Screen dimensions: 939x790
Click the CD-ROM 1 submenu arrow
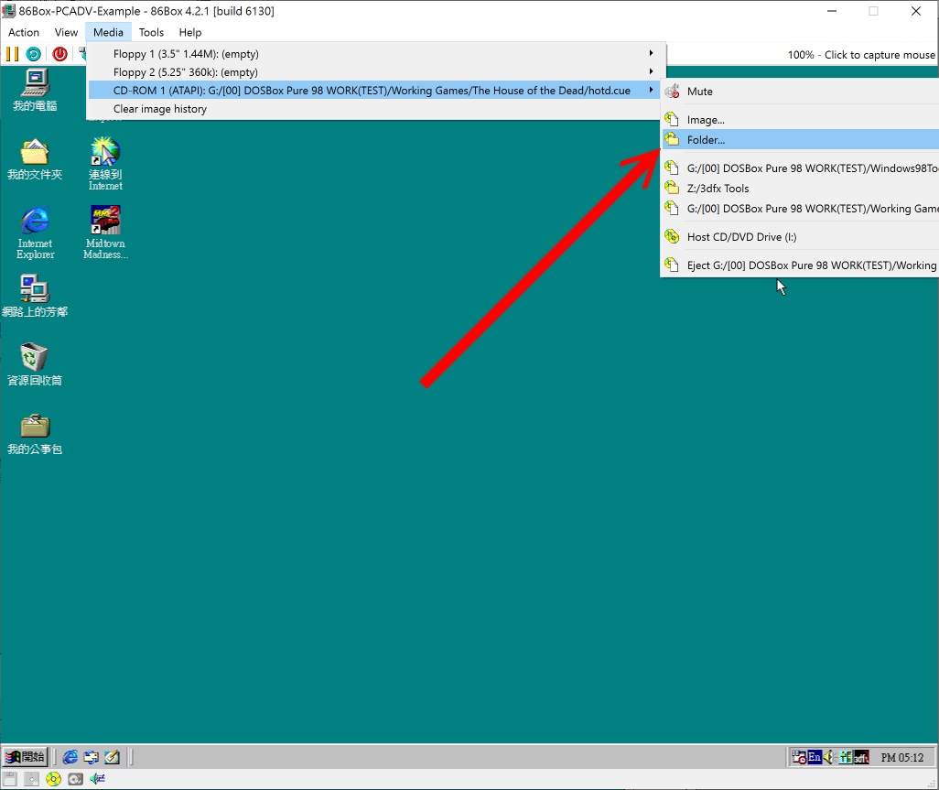tap(651, 90)
